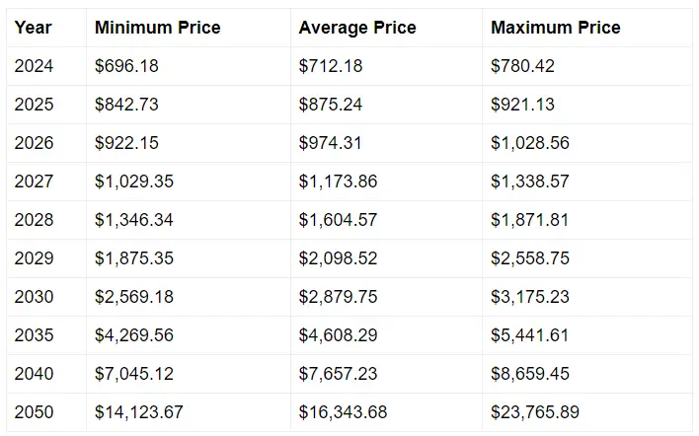Click the $875.24 average price cell
699x436 pixels.
coord(331,105)
